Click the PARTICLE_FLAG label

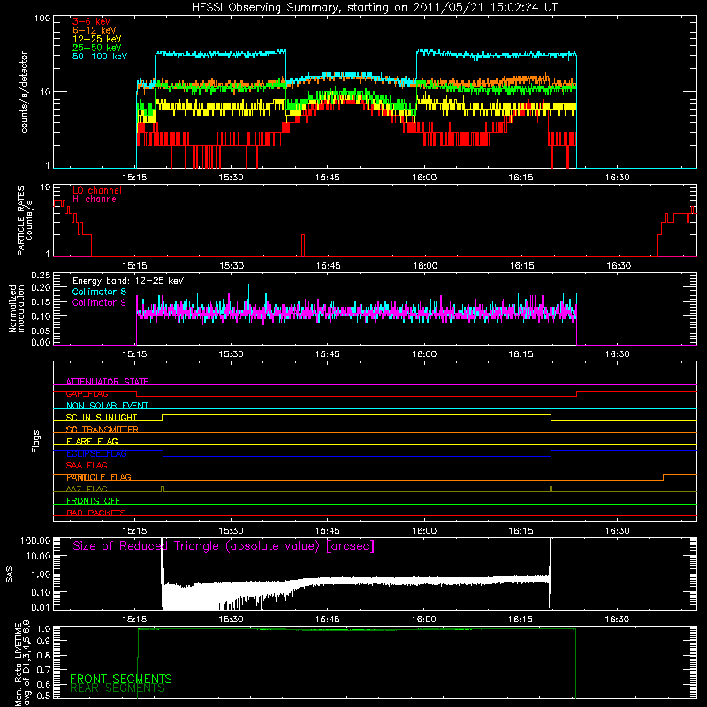click(x=99, y=477)
